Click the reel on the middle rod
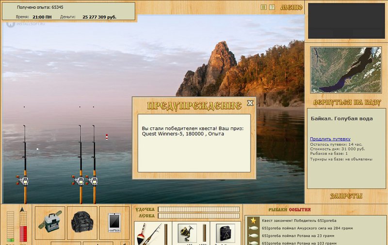 (x=78, y=180)
